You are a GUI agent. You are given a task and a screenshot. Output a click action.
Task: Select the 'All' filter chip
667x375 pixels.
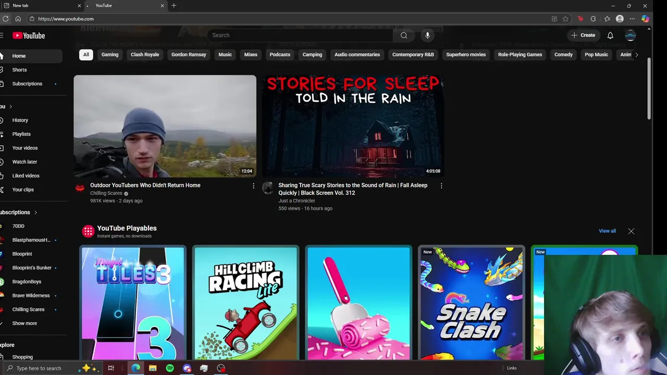[86, 55]
